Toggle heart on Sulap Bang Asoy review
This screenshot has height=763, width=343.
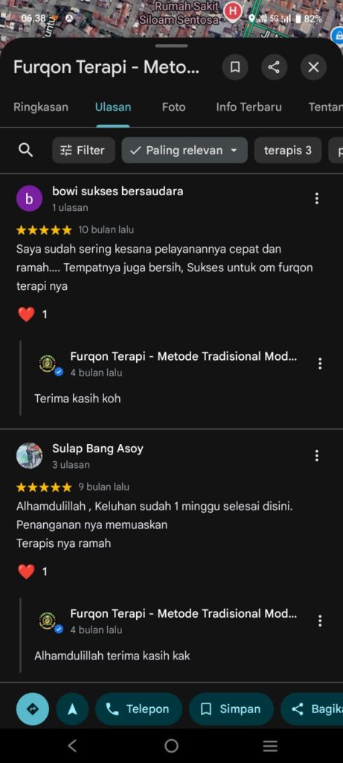coord(26,572)
